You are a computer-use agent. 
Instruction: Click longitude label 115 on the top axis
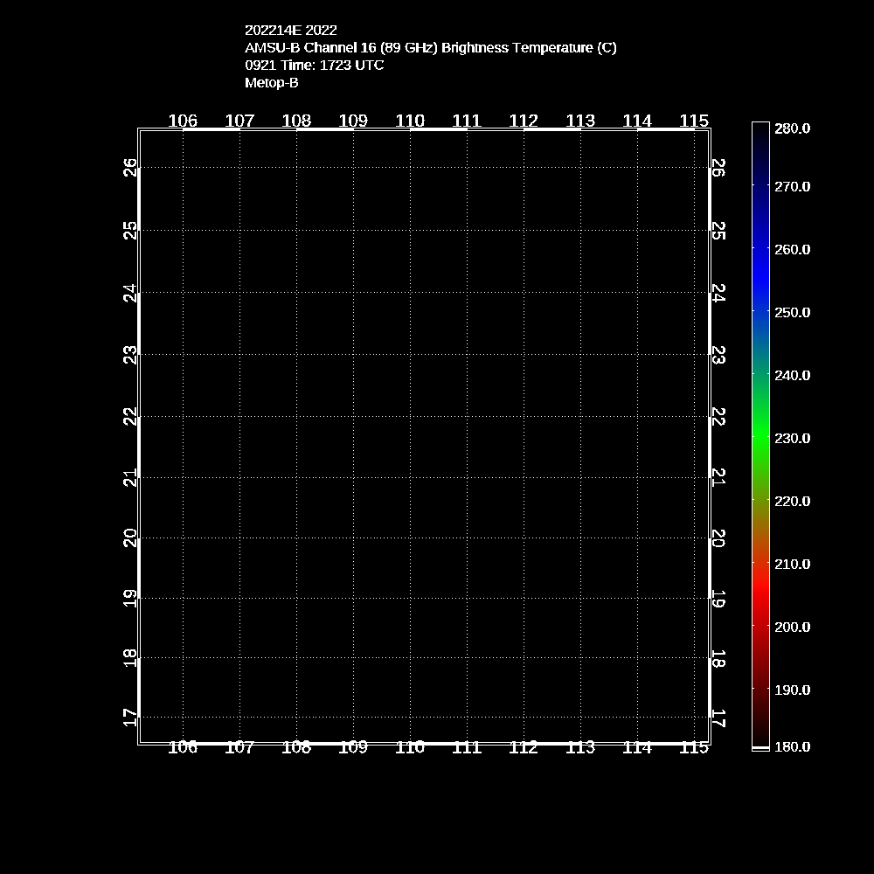coord(694,121)
